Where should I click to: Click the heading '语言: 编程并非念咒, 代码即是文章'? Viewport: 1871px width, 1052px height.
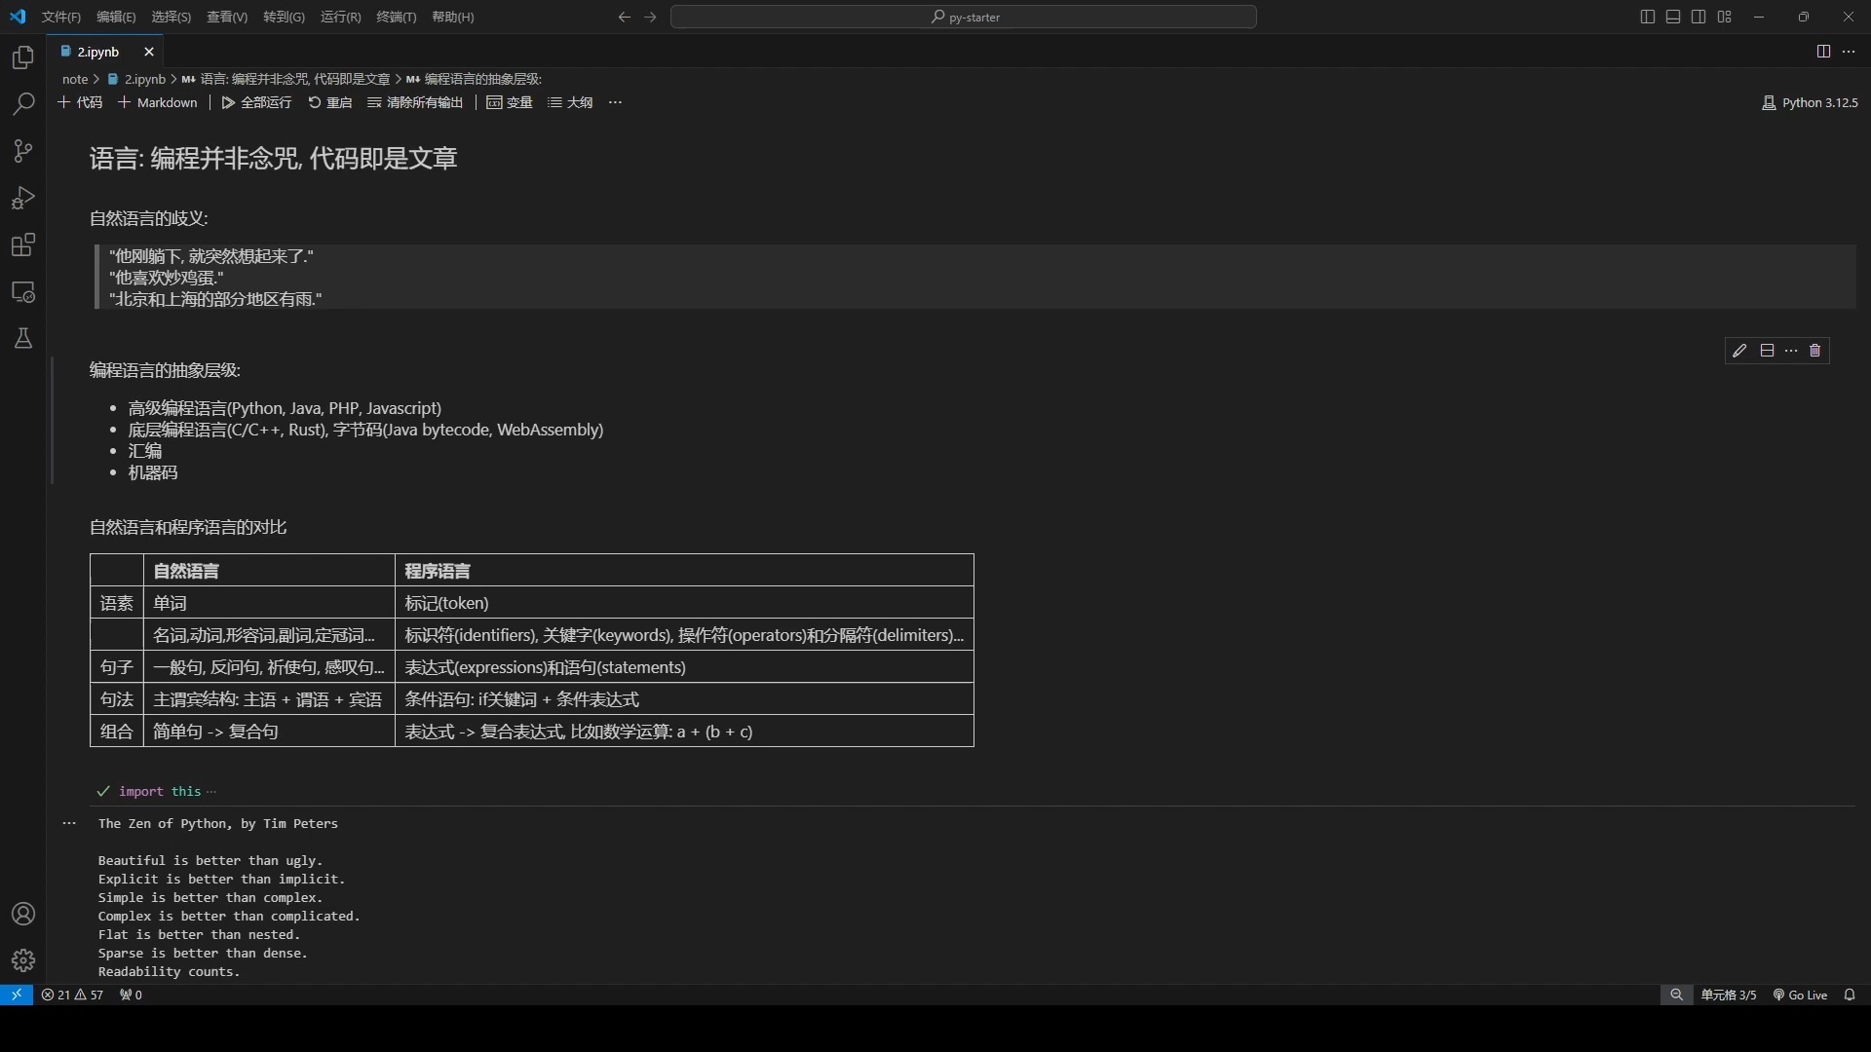tap(274, 158)
